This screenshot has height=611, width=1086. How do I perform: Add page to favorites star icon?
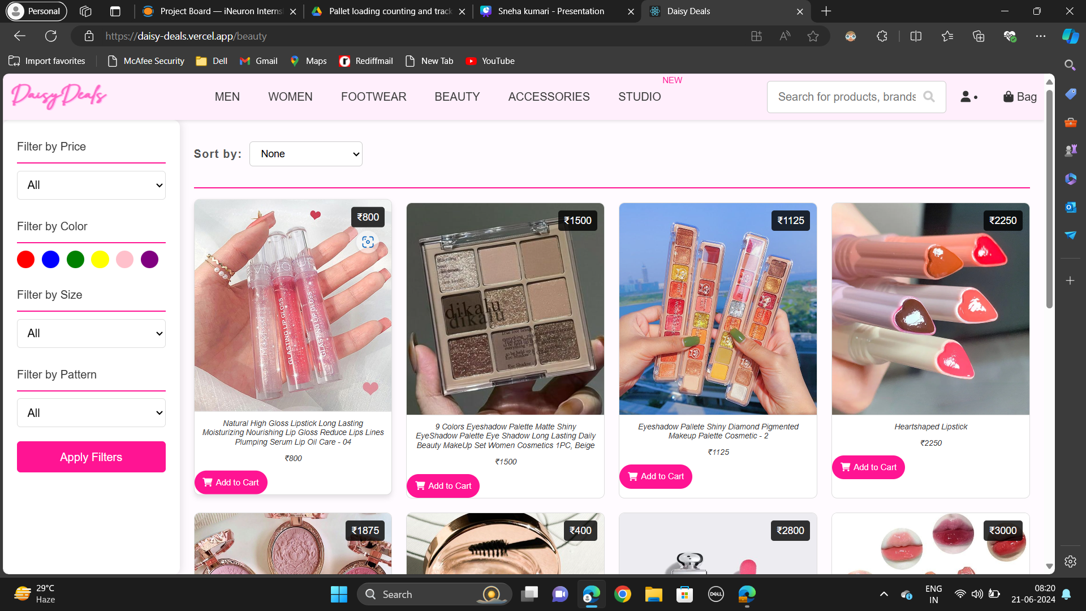coord(813,36)
